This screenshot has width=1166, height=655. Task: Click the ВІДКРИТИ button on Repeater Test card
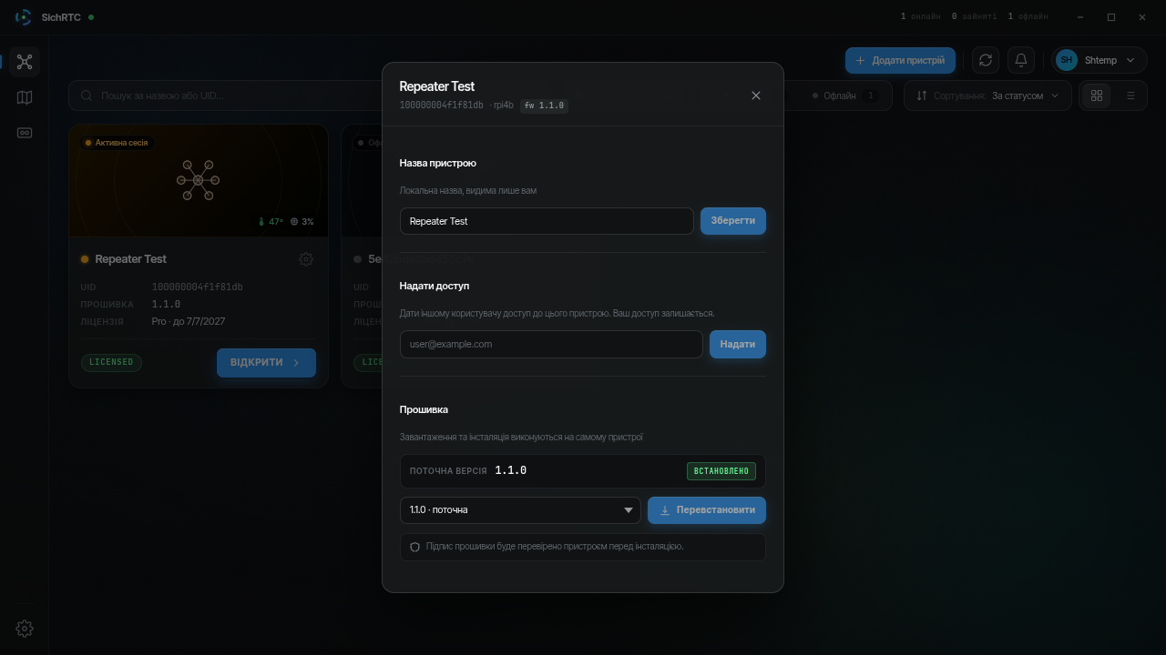coord(266,363)
